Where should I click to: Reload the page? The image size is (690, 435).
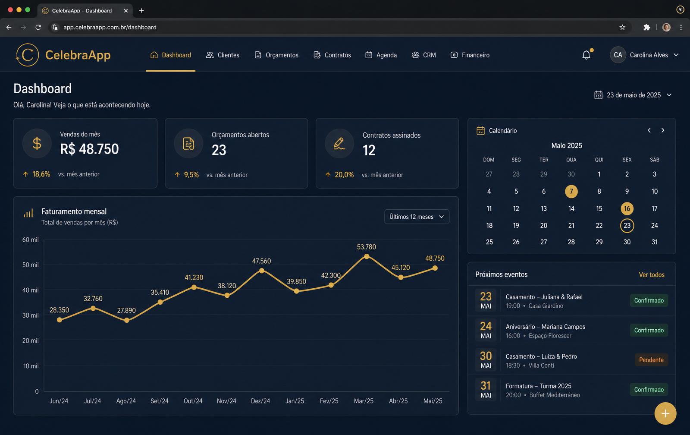pyautogui.click(x=38, y=27)
